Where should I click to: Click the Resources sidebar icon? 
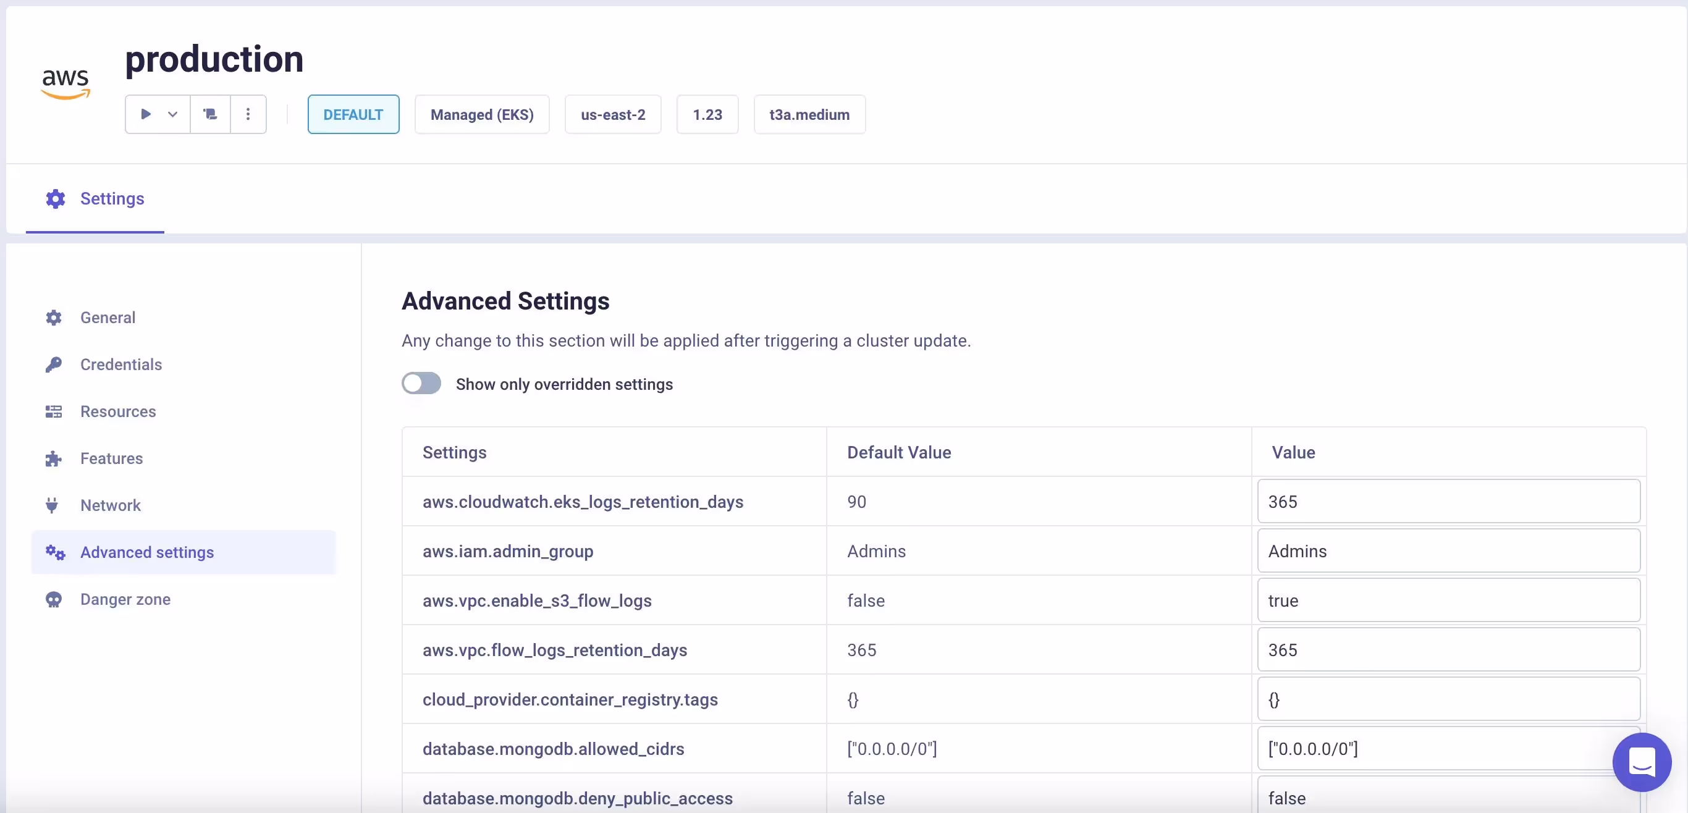tap(54, 411)
